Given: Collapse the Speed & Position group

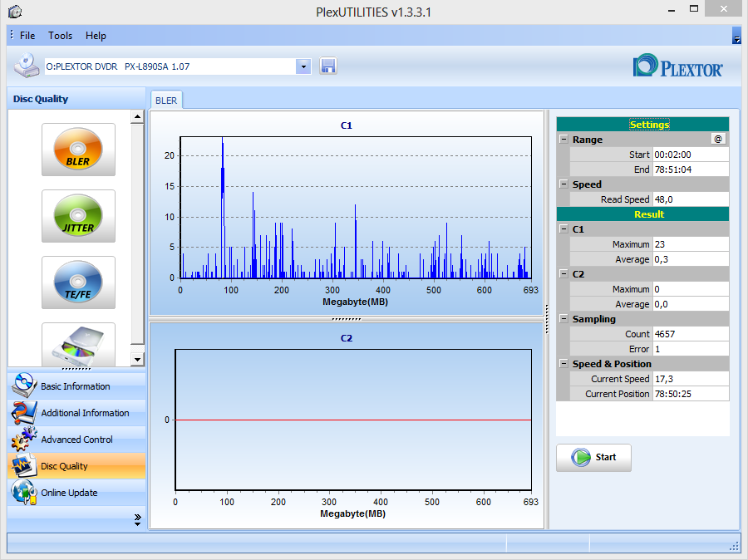Looking at the screenshot, I should coord(563,363).
